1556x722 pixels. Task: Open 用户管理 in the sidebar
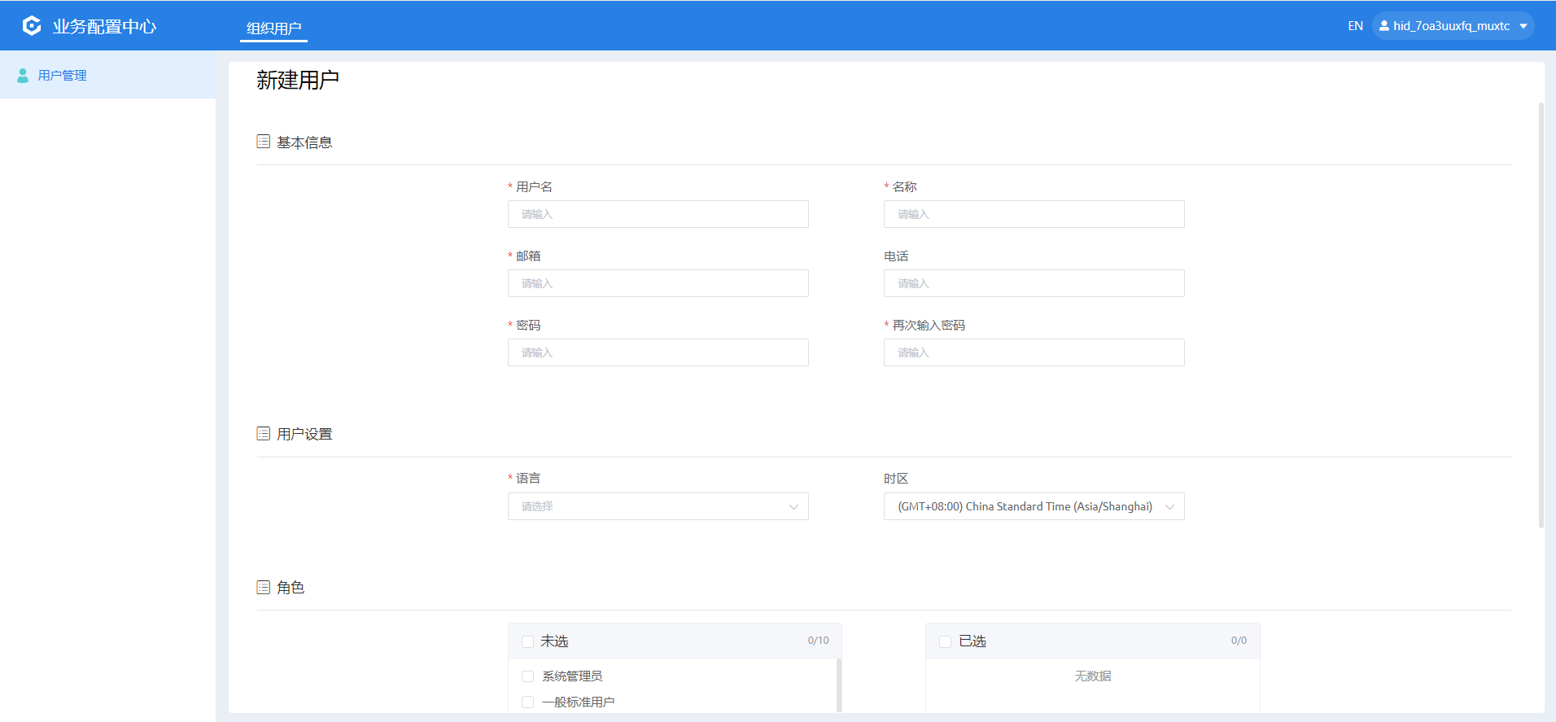[x=108, y=75]
